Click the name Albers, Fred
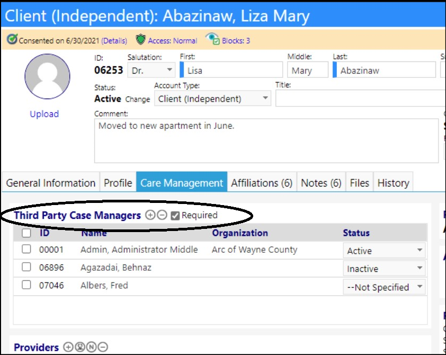This screenshot has height=355, width=446. pos(104,285)
